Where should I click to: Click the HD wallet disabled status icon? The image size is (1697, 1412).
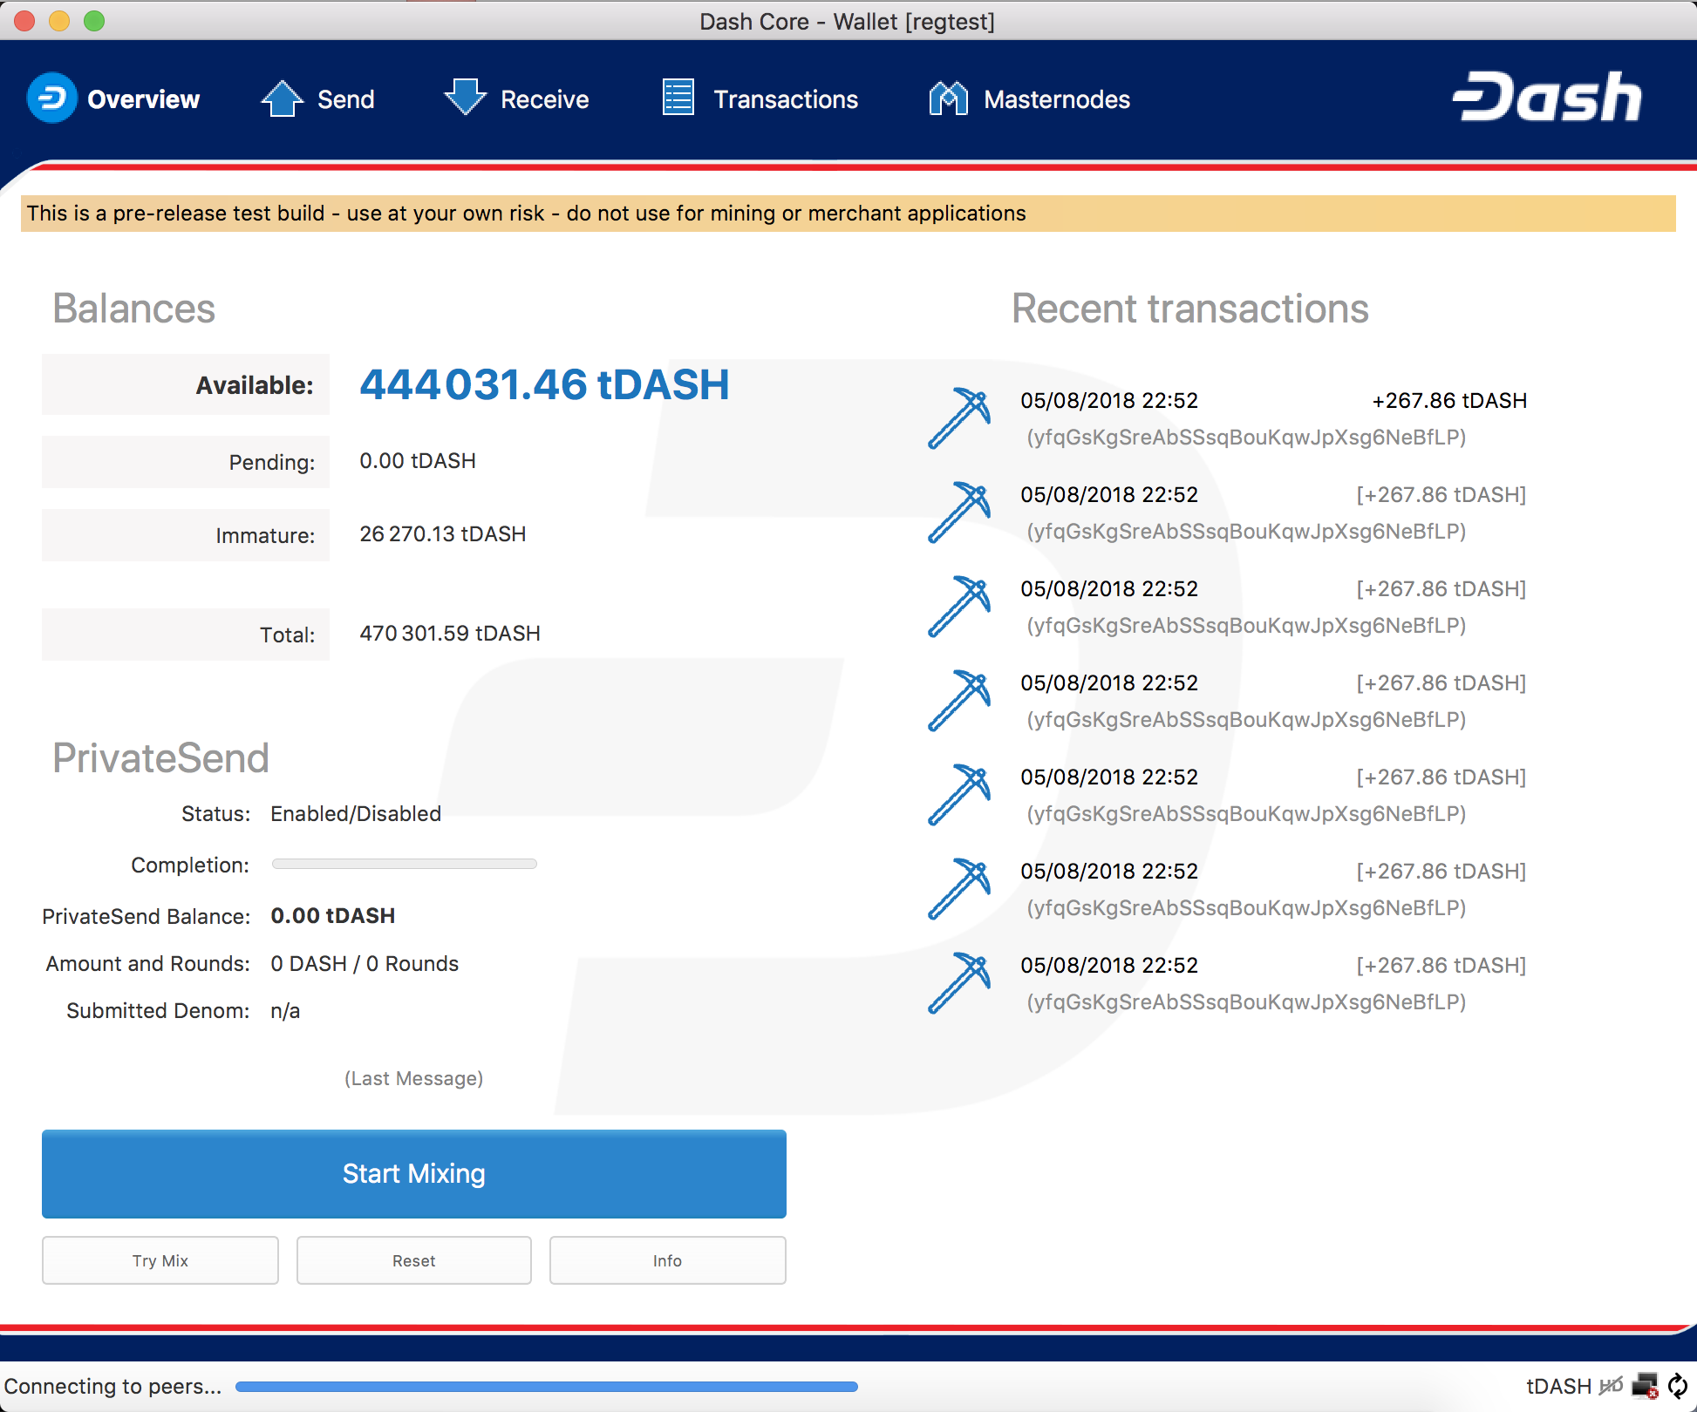point(1611,1385)
